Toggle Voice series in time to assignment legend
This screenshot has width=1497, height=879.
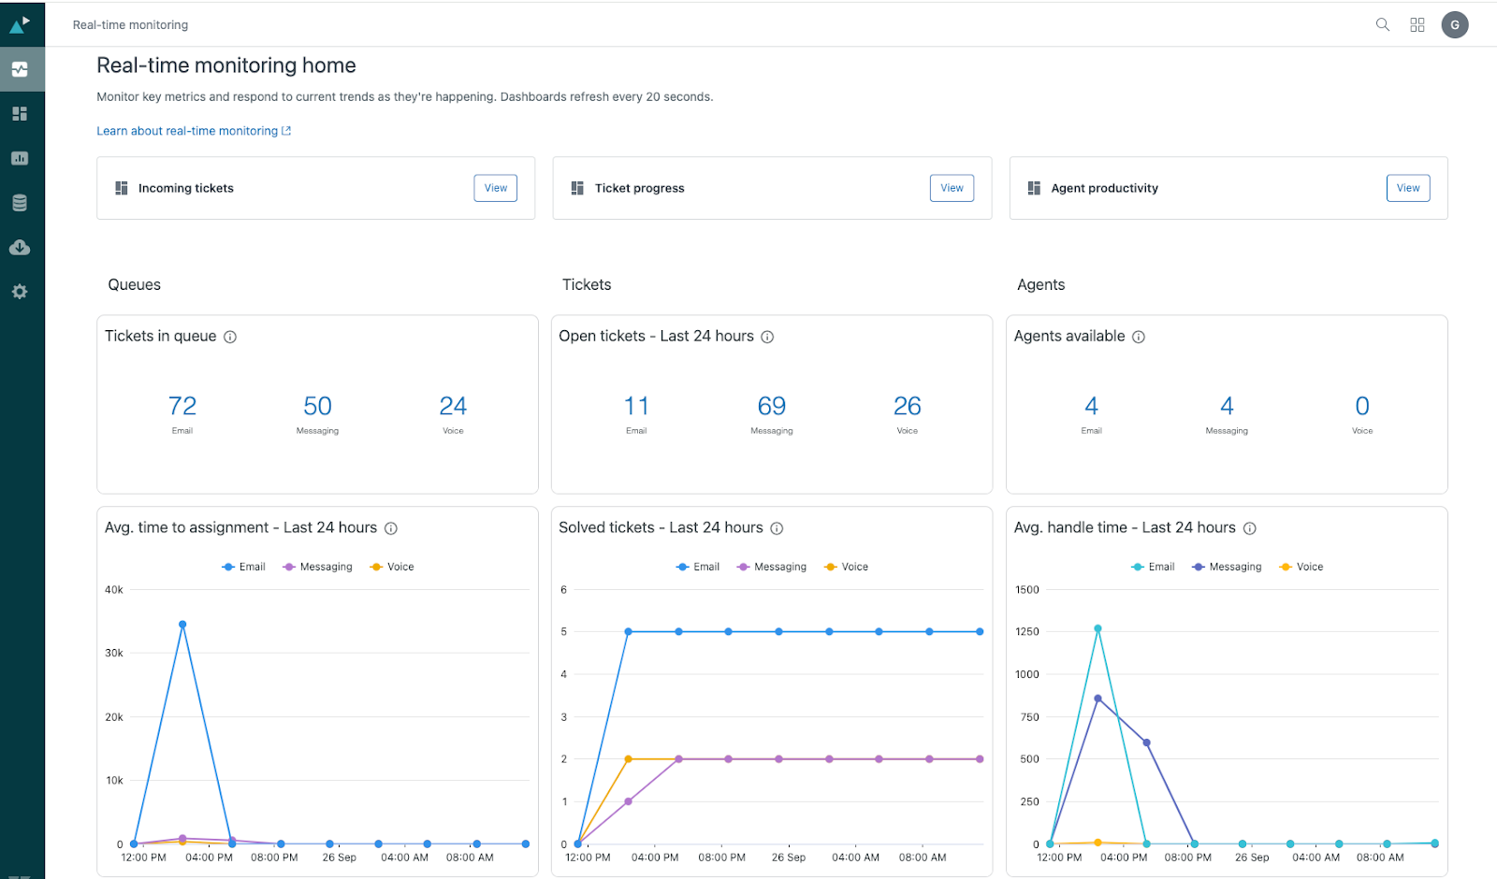(392, 567)
